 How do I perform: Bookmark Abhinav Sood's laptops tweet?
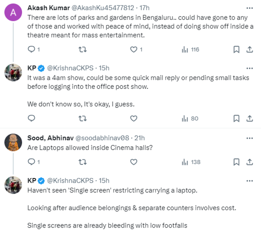tap(237, 162)
